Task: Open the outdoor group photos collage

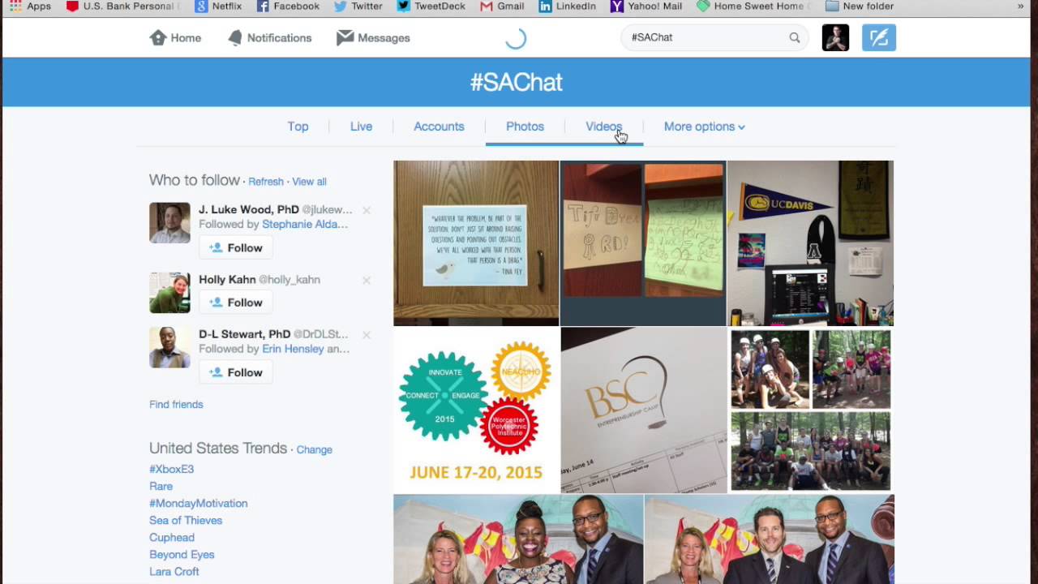Action: pos(810,410)
